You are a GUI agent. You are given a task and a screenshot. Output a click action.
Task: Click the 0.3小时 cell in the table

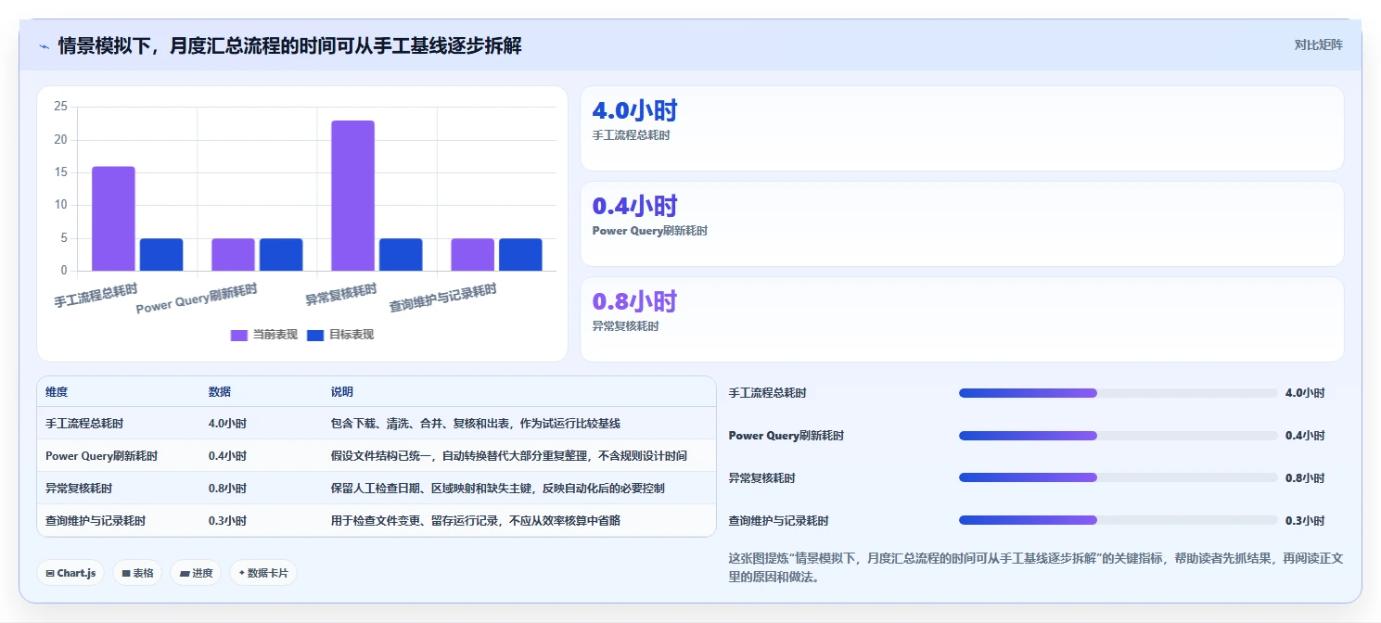click(x=227, y=521)
